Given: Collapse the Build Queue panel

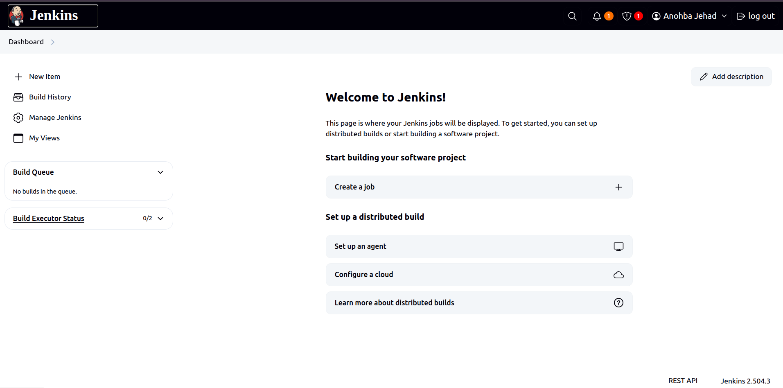Looking at the screenshot, I should (x=160, y=172).
